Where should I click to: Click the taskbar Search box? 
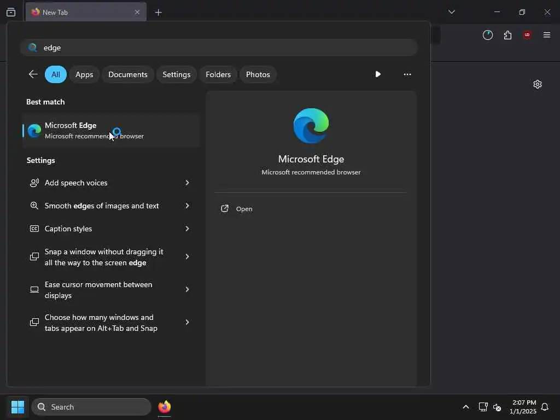tap(91, 407)
